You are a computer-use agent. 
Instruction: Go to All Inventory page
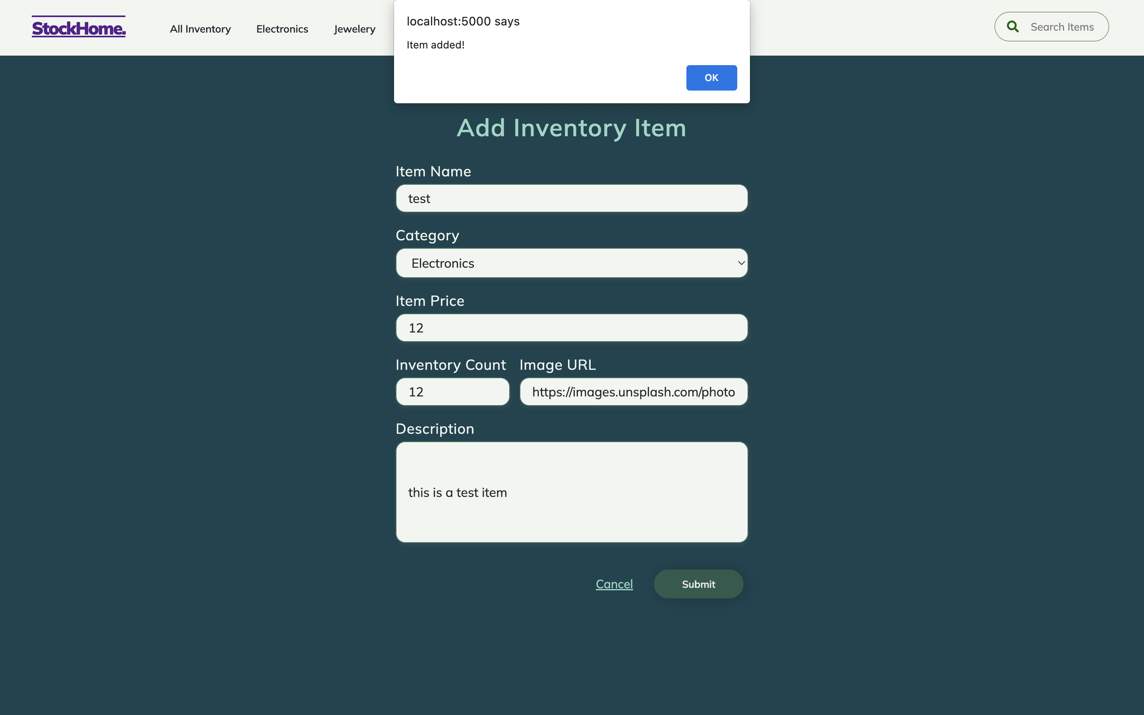(x=201, y=29)
